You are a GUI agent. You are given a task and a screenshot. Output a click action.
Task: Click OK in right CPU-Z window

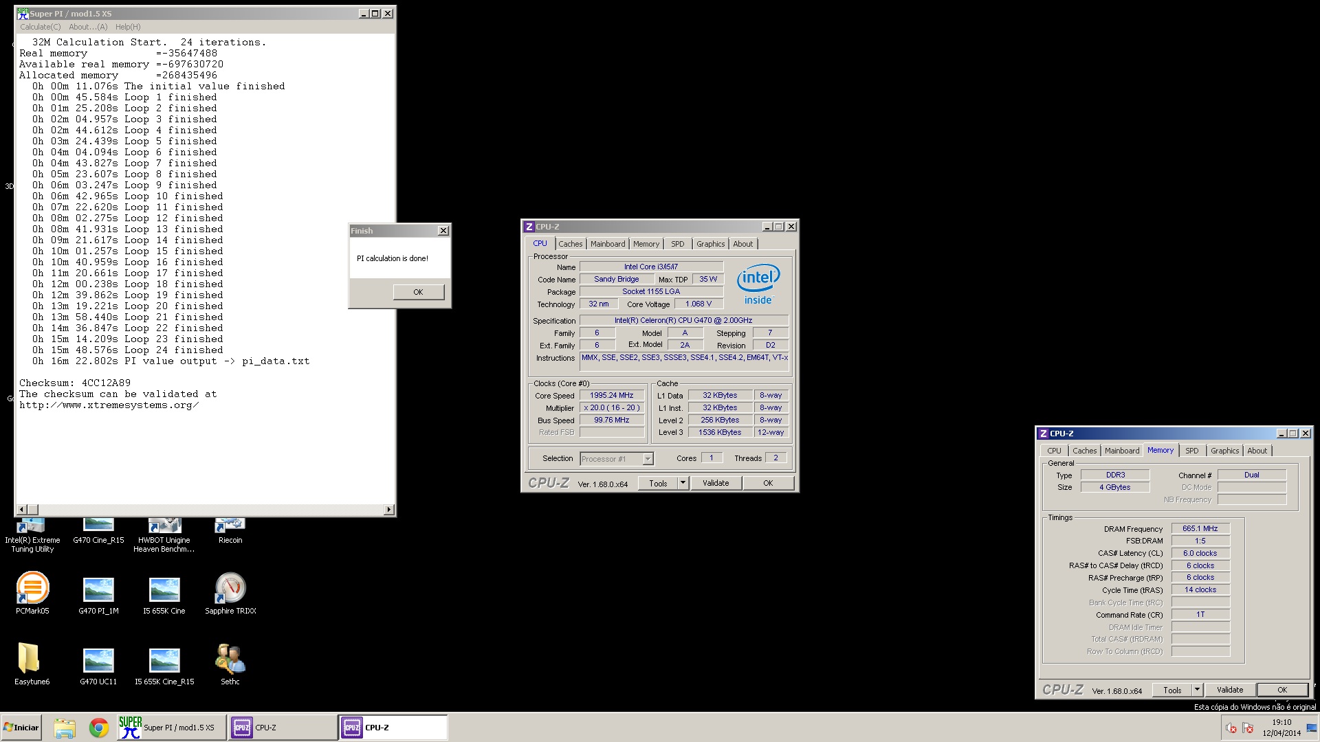pyautogui.click(x=1282, y=690)
